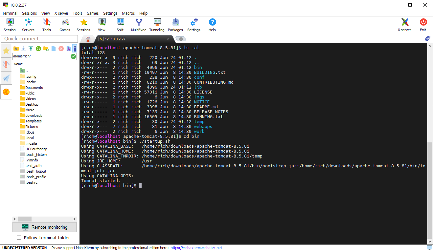Viewport: 433px width, 251px height.
Task: Confirm path with green checkmark icon
Action: [x=73, y=56]
